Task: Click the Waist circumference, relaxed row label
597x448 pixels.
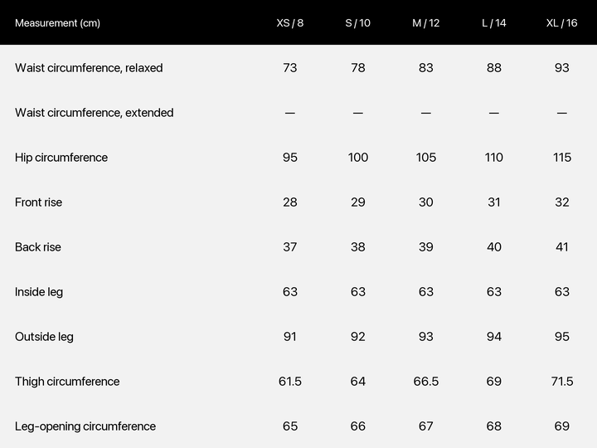Action: (89, 68)
